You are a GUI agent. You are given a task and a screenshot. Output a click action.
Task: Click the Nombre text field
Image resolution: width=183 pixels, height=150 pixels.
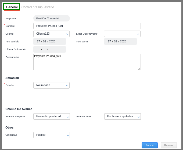click(87, 26)
